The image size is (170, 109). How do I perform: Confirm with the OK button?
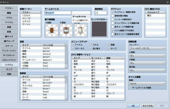(133, 106)
